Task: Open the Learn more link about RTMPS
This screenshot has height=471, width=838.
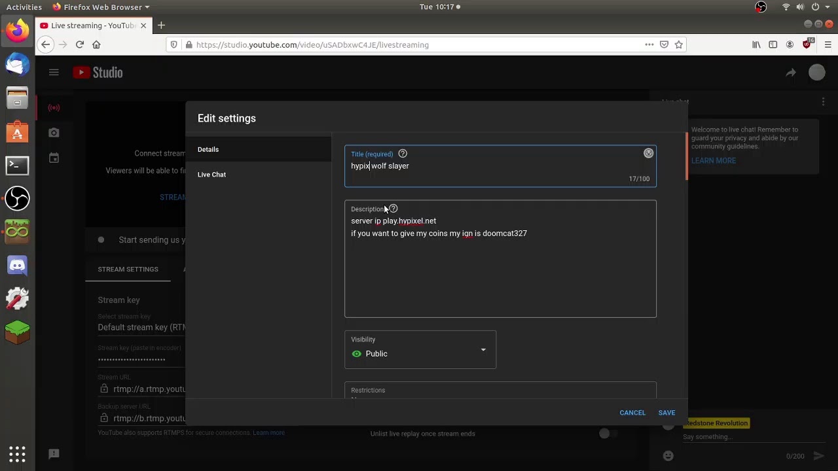Action: [268, 433]
